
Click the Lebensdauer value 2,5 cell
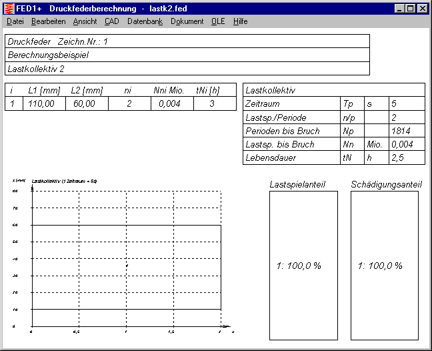click(x=407, y=158)
